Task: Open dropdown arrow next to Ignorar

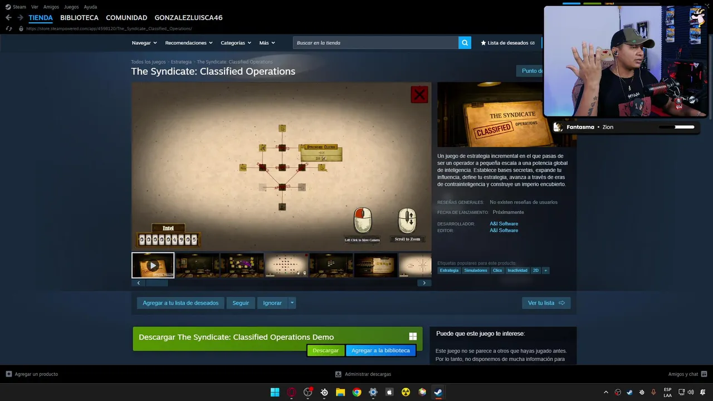Action: (x=292, y=303)
